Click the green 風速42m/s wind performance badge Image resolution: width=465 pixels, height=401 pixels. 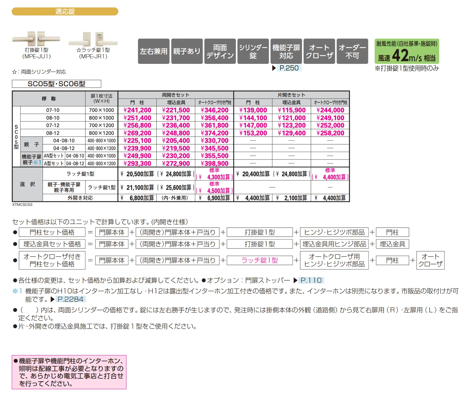point(407,51)
